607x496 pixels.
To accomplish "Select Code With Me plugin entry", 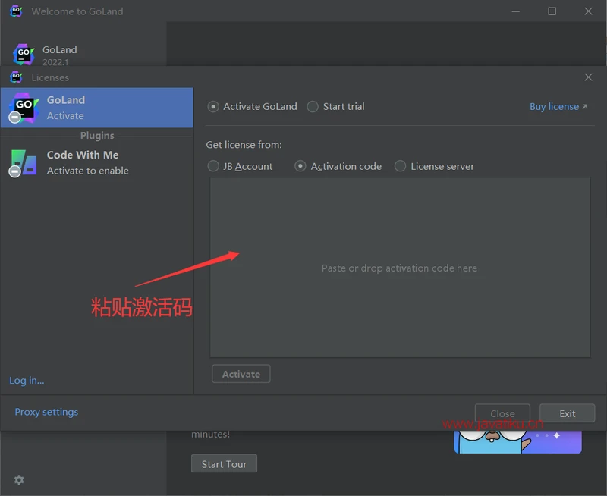I will (x=96, y=162).
